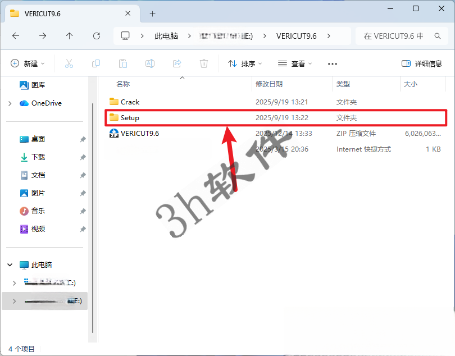Click the E: drive breadcrumb
Screen dimensions: 455x356
click(226, 36)
